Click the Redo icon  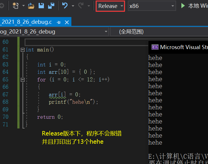tap(81, 6)
